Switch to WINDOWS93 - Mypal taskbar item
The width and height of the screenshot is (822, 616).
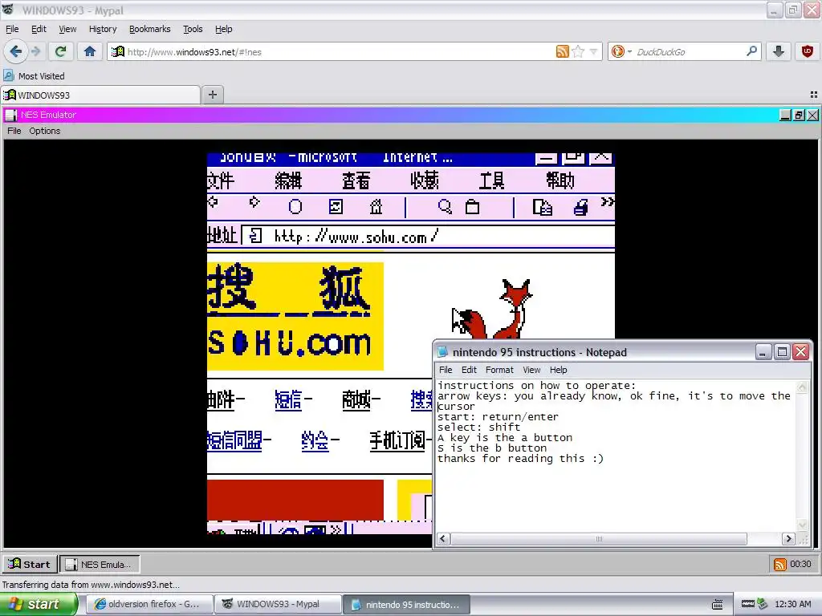(279, 604)
